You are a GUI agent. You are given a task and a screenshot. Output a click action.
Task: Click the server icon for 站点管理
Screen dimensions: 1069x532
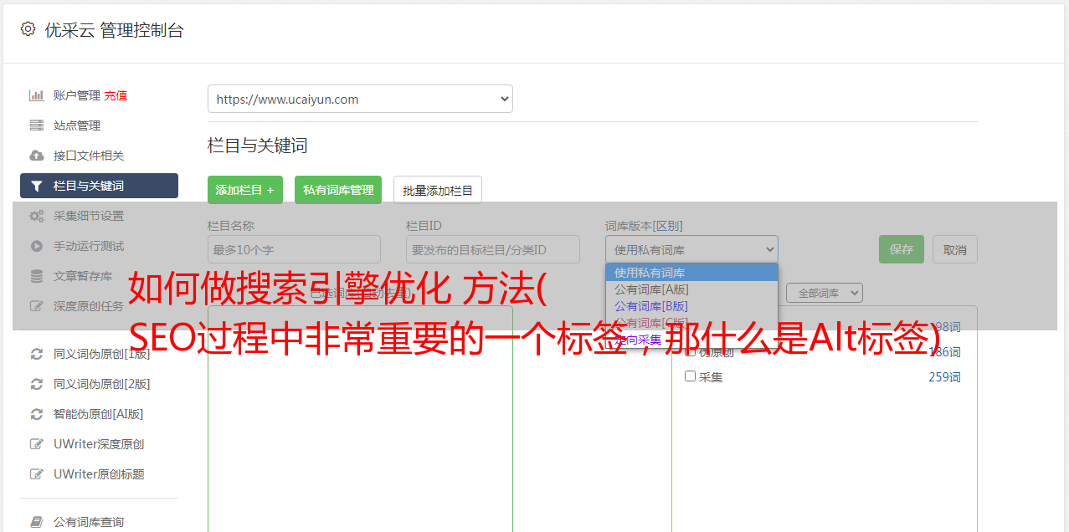(x=36, y=125)
